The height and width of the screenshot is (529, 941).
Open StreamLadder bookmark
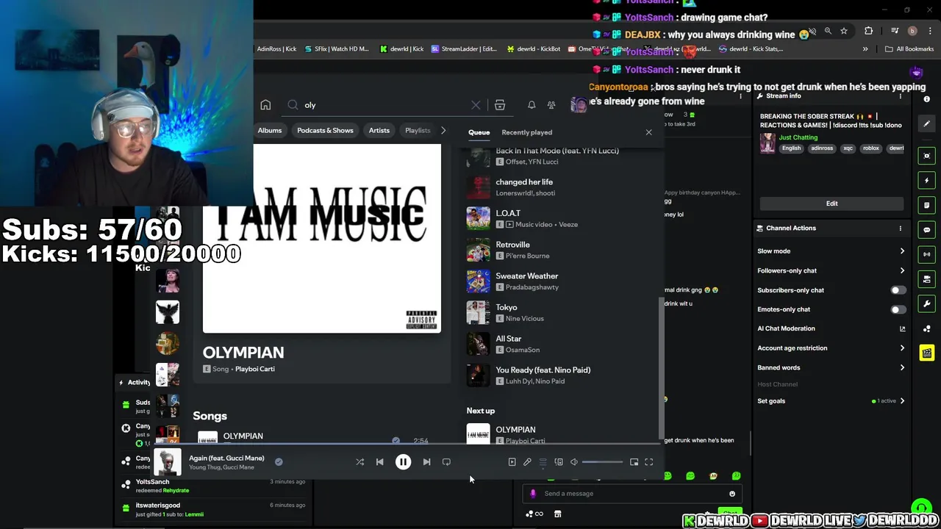click(x=465, y=49)
